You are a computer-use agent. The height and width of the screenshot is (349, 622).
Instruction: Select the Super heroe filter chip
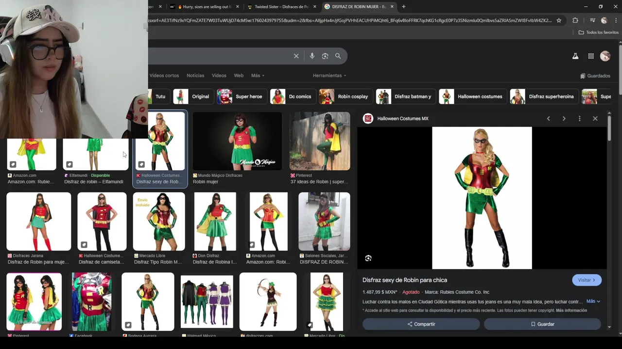point(241,96)
